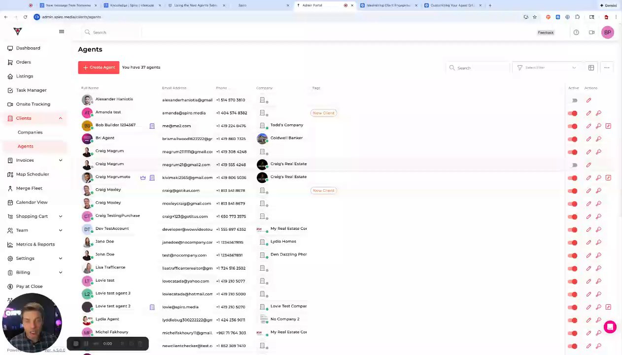
Task: Edit Dev TestAccount with pencil icon
Action: [588, 229]
